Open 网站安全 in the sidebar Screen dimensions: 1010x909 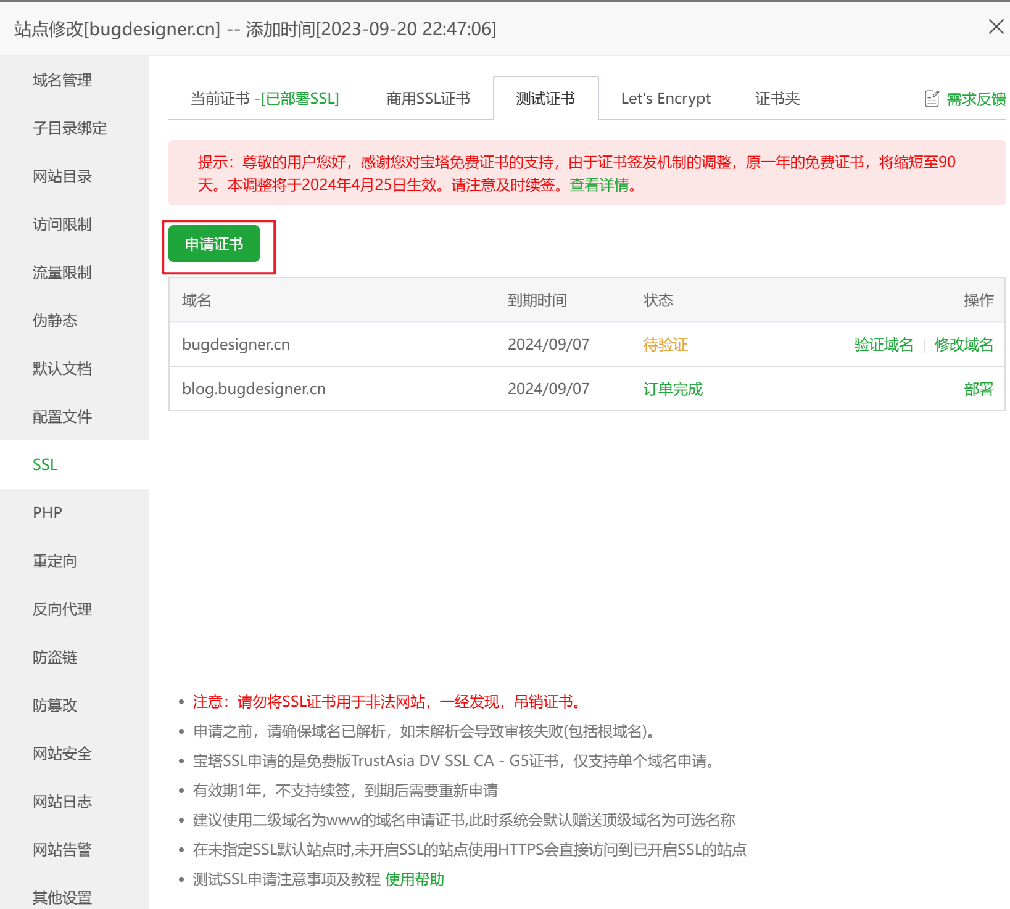coord(74,754)
